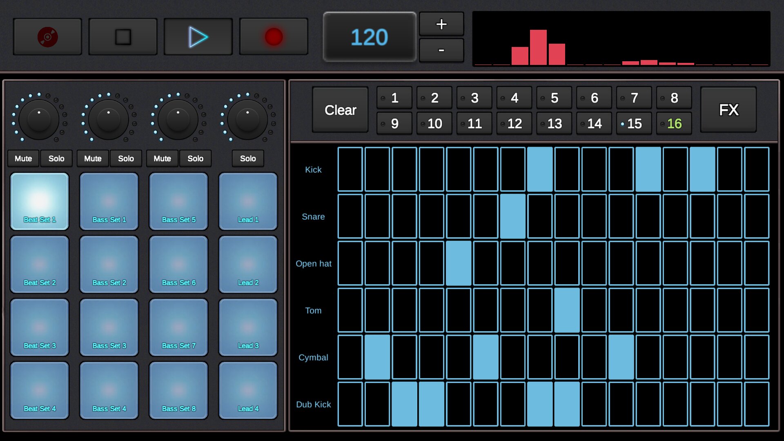The image size is (784, 441).
Task: Toggle the first Kick step cell
Action: pyautogui.click(x=350, y=169)
